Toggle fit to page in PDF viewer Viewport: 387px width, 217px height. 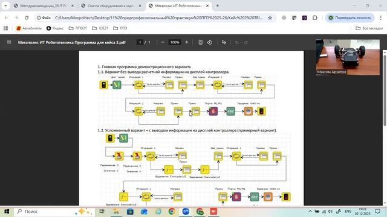(x=200, y=42)
